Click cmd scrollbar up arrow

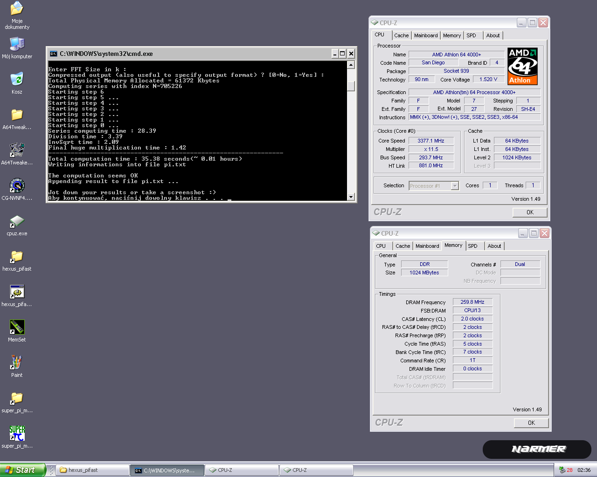coord(351,65)
